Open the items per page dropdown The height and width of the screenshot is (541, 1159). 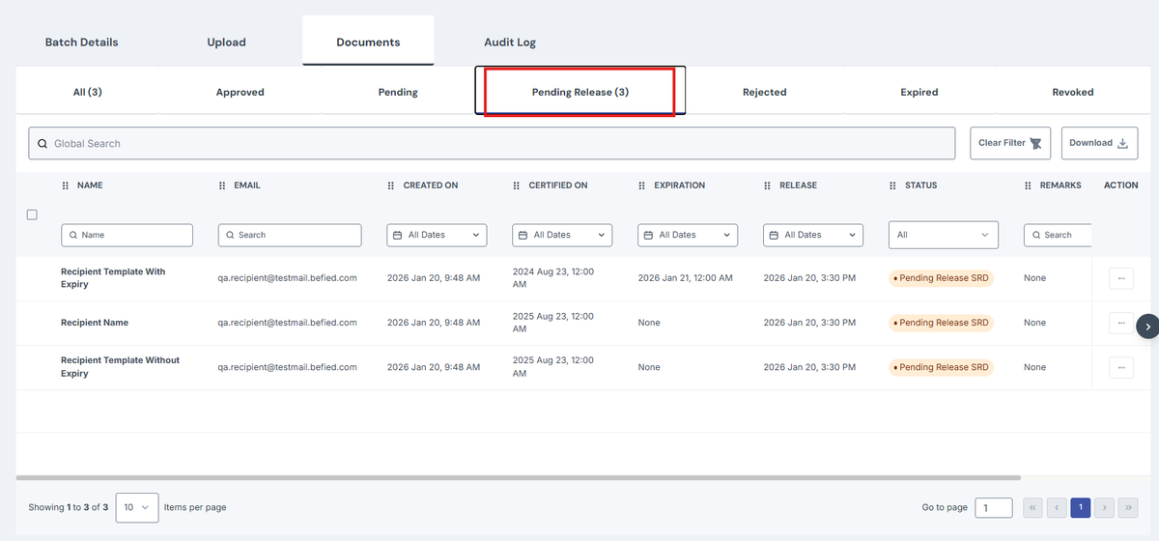(137, 507)
